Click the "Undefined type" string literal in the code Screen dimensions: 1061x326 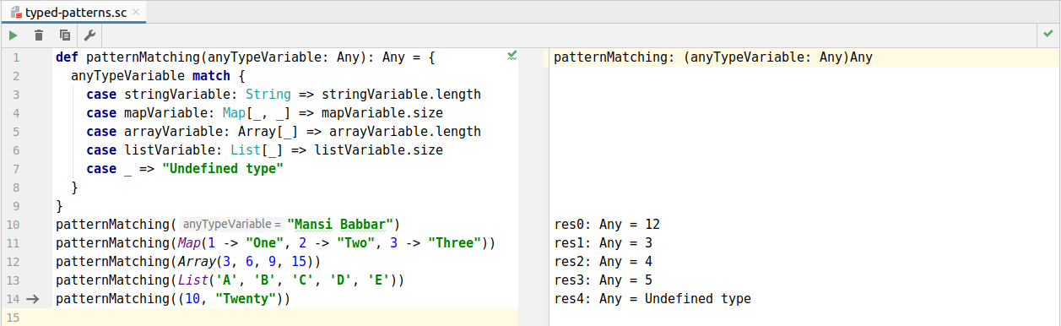[222, 169]
